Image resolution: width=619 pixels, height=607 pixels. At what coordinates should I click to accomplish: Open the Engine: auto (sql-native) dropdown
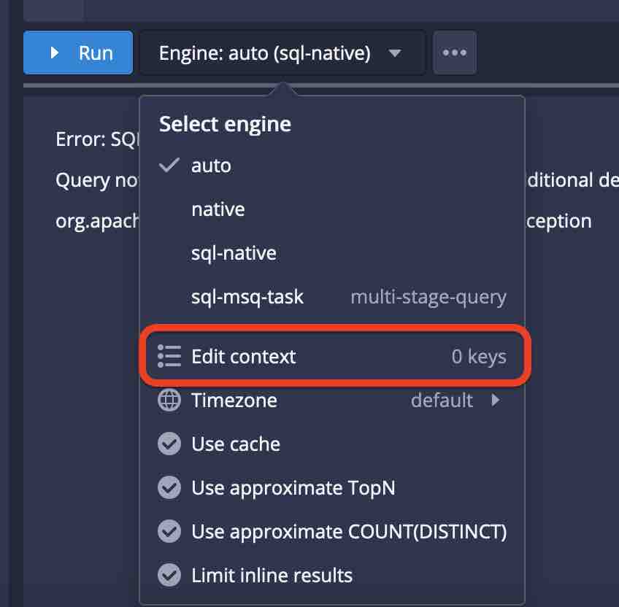pos(264,53)
